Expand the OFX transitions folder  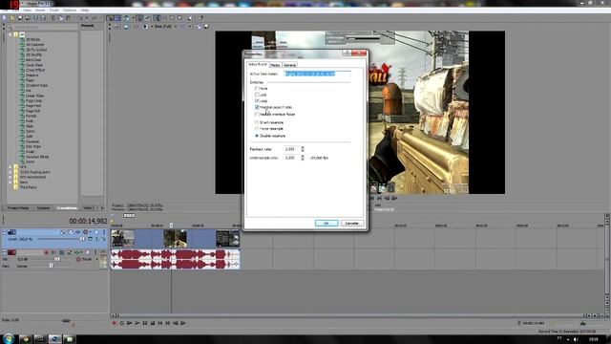click(x=11, y=166)
